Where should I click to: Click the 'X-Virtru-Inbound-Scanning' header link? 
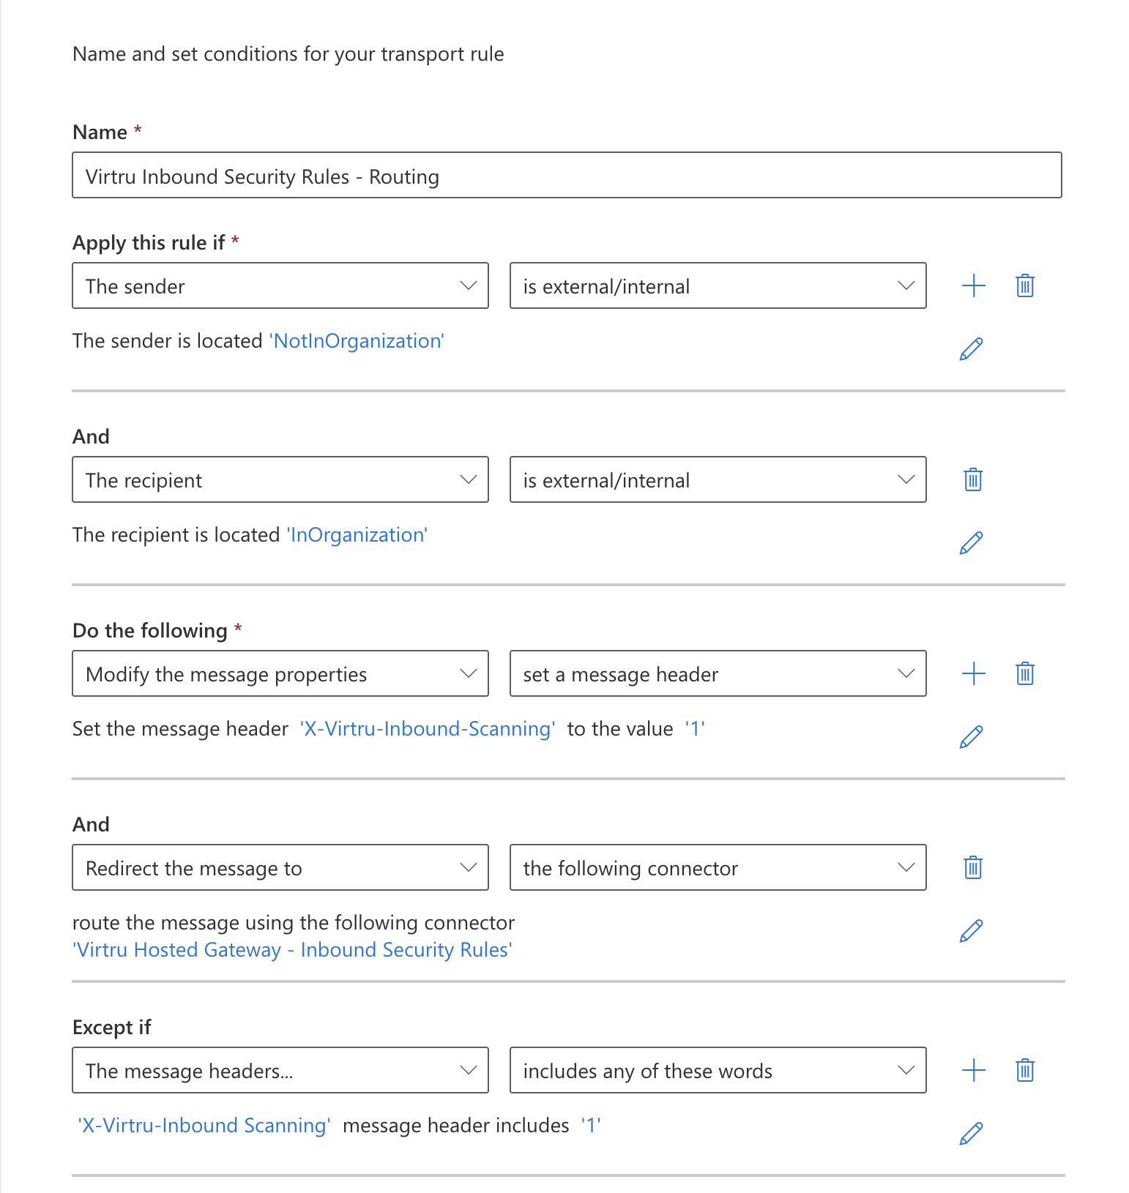428,729
